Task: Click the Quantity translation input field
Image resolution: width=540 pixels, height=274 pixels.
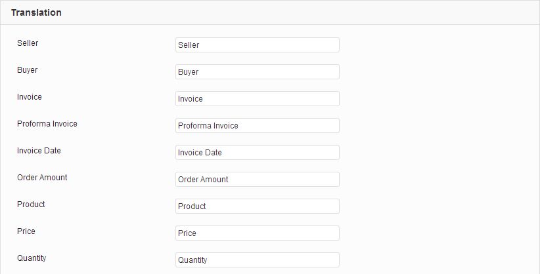Action: tap(258, 260)
